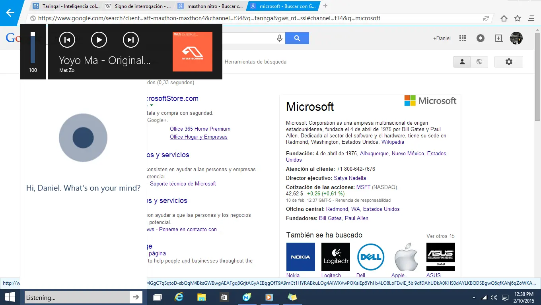Follow the Wikipedia link in Microsoft panel
This screenshot has width=541, height=305.
coord(393,142)
